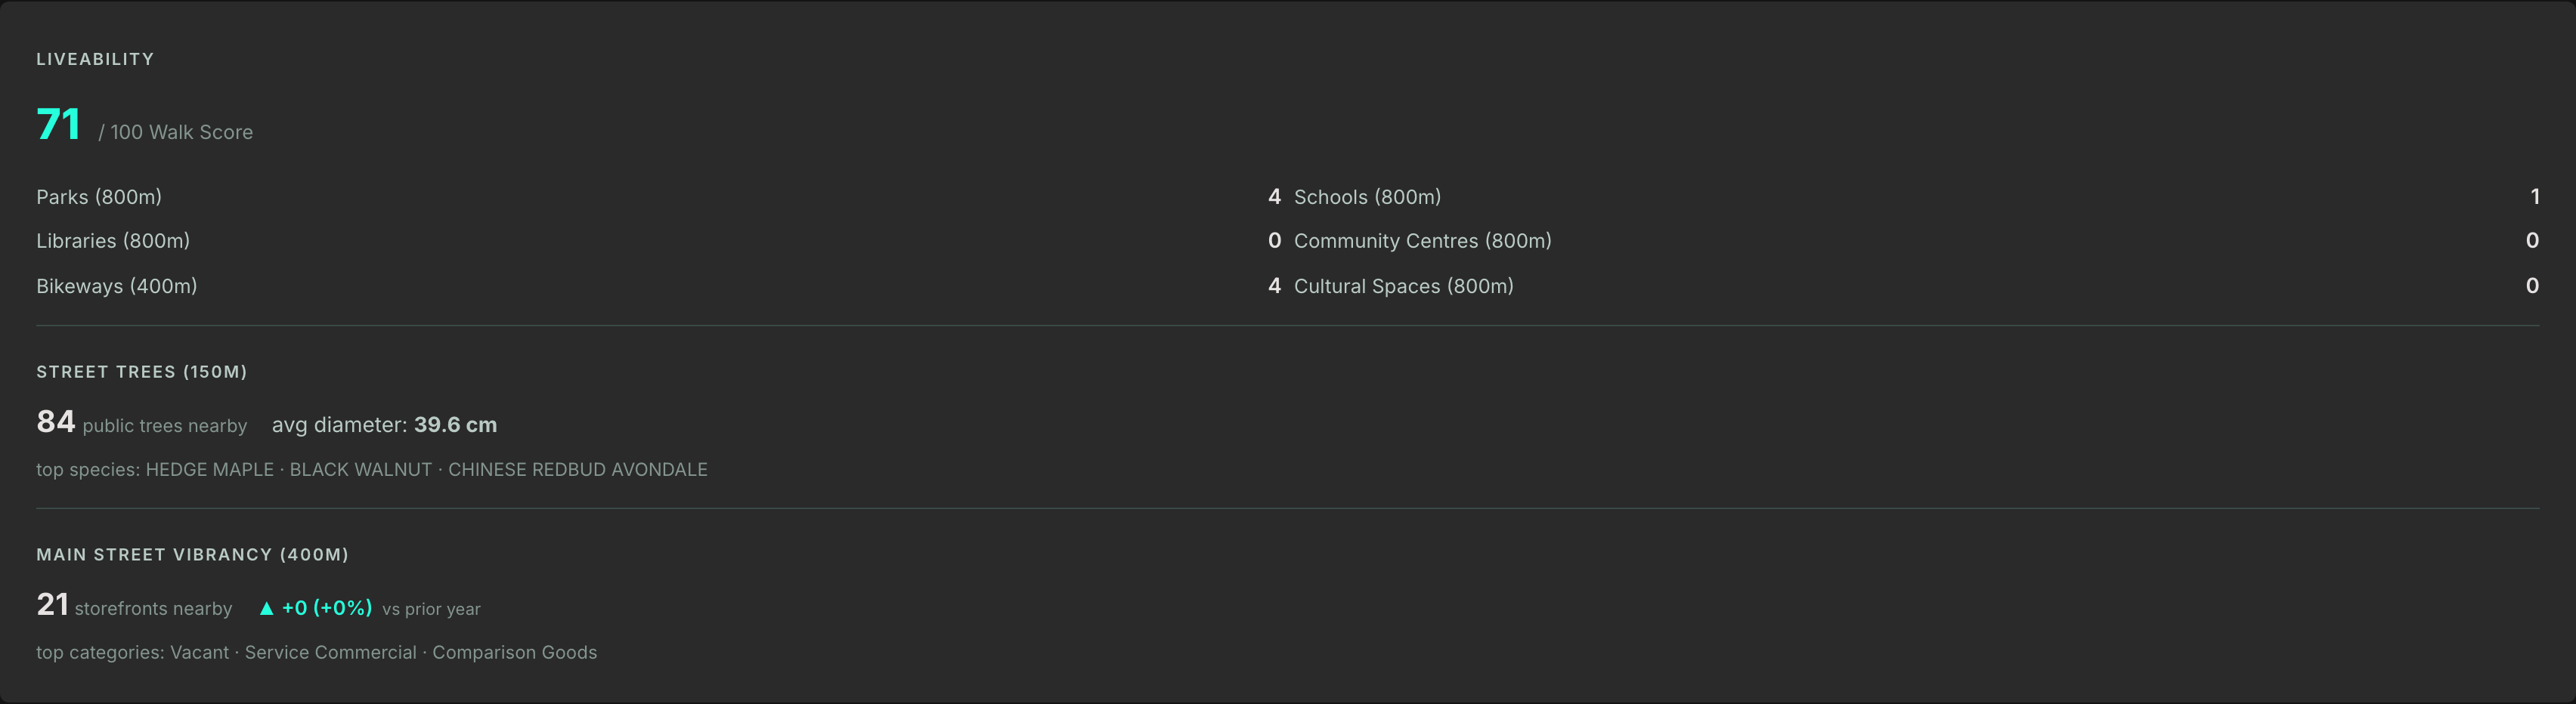Viewport: 2576px width, 704px height.
Task: Click the Schools (800m) label
Action: 1367,197
